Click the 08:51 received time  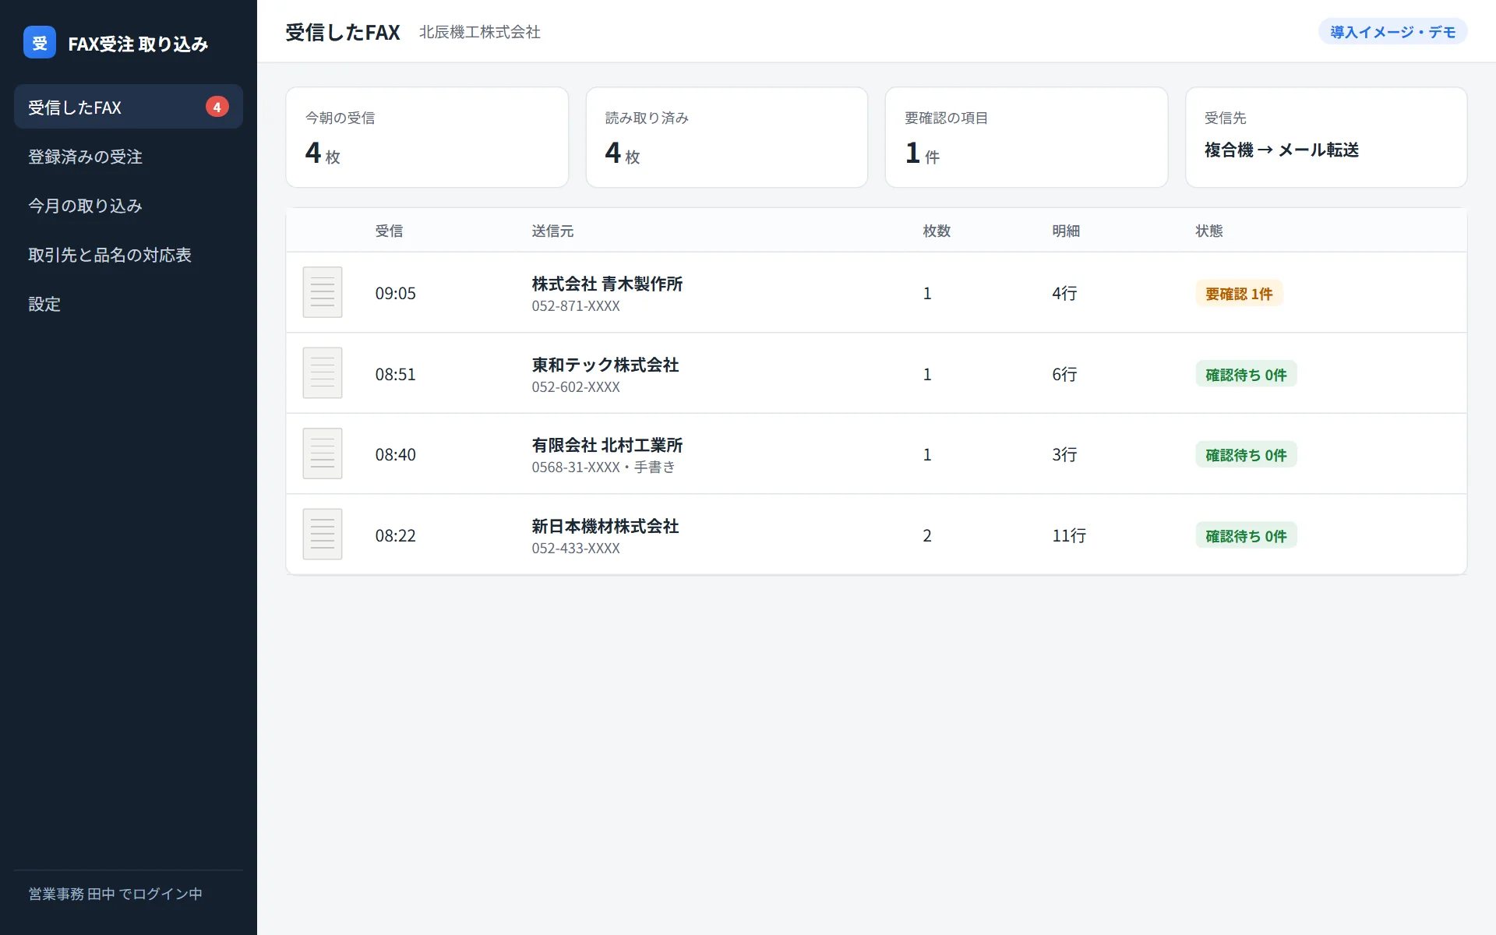pyautogui.click(x=396, y=374)
